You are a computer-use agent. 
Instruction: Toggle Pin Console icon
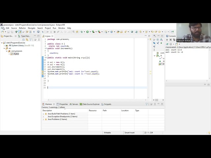pyautogui.click(x=167, y=44)
